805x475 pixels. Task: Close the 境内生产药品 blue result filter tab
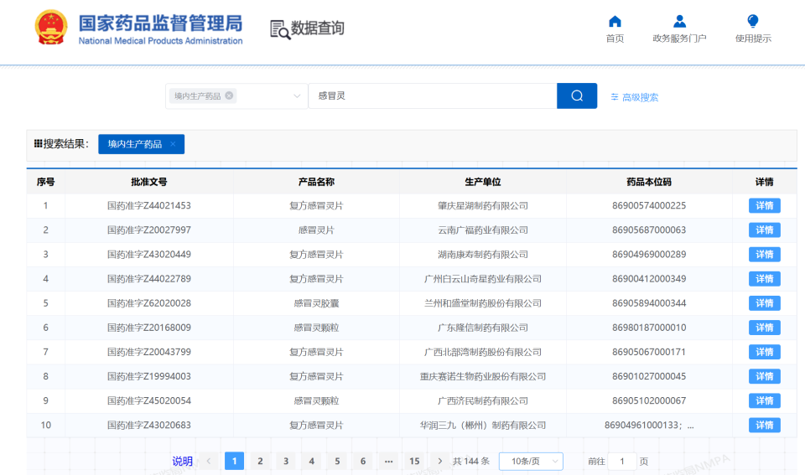(173, 144)
